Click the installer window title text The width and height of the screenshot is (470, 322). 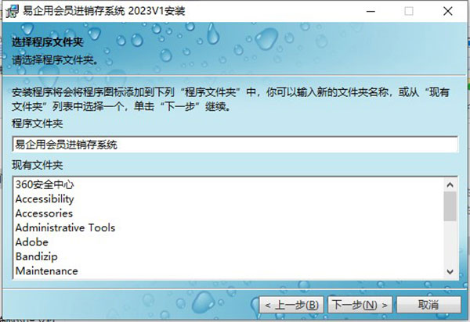pos(104,11)
